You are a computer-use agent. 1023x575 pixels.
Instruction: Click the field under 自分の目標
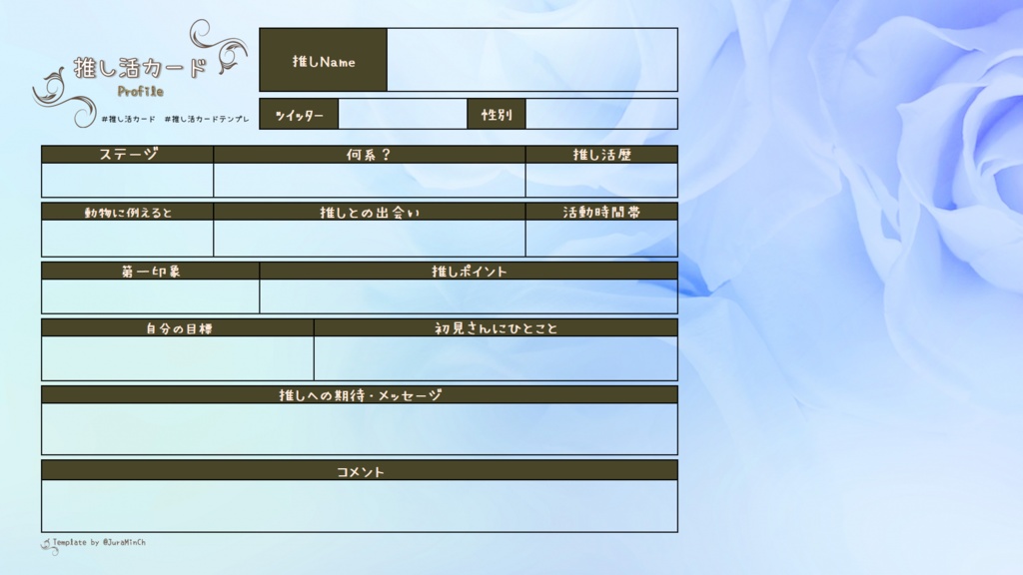[x=178, y=358]
